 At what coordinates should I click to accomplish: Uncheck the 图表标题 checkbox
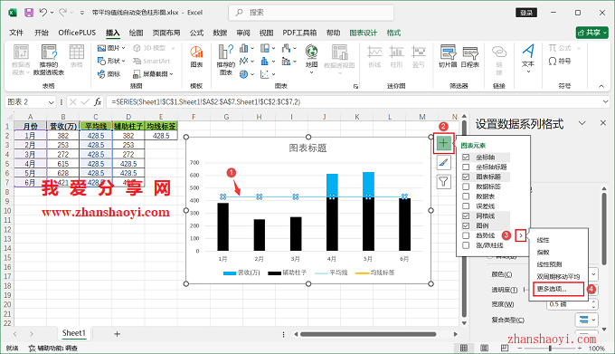tap(466, 177)
